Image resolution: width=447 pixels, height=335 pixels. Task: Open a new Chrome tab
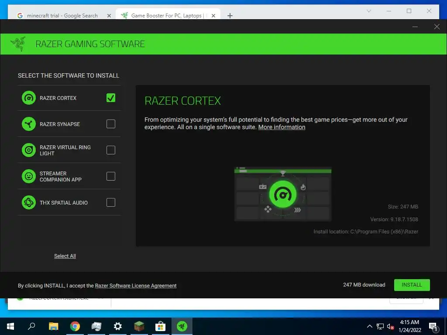coord(230,16)
